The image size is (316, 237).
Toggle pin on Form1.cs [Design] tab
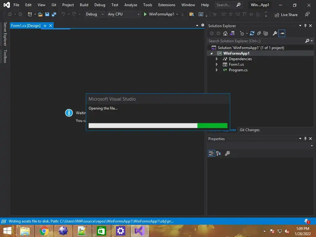click(45, 26)
